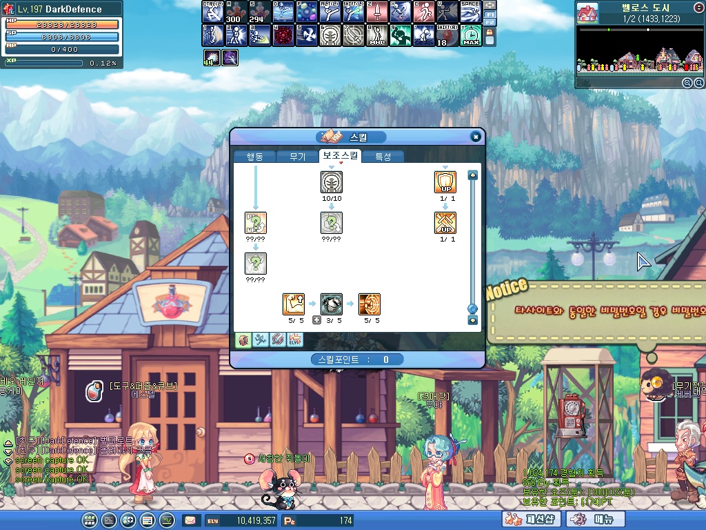Open the grid menu icon on bottom bar
This screenshot has width=706, height=530.
(x=90, y=520)
